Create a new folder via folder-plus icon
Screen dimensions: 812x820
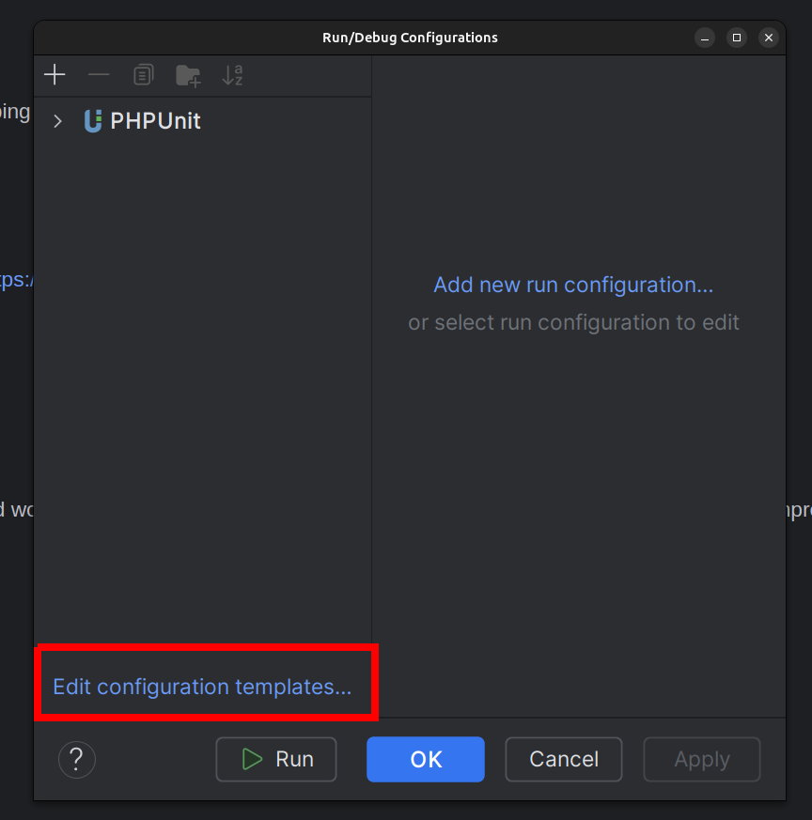click(x=188, y=75)
